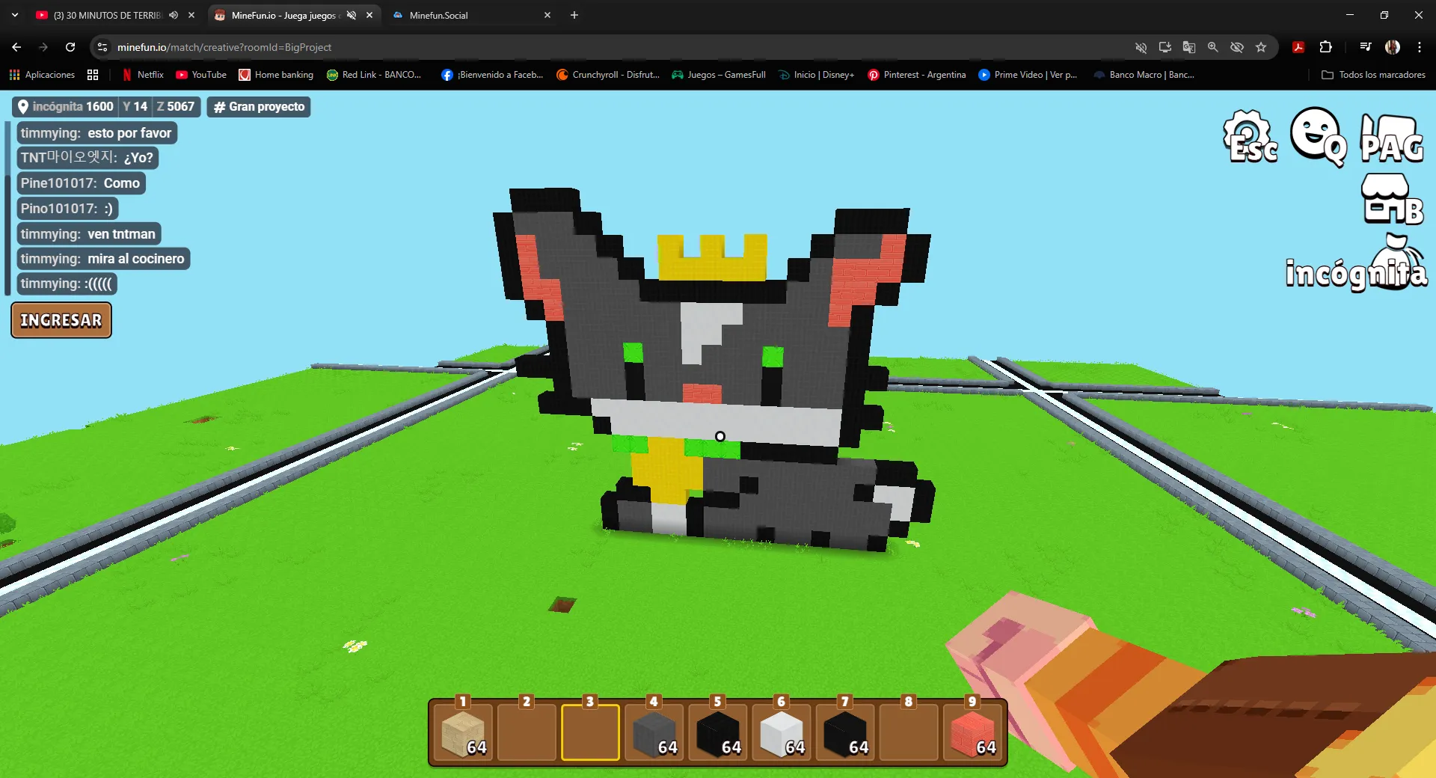Mute the YouTube tab audio
The image size is (1436, 778).
click(x=174, y=15)
